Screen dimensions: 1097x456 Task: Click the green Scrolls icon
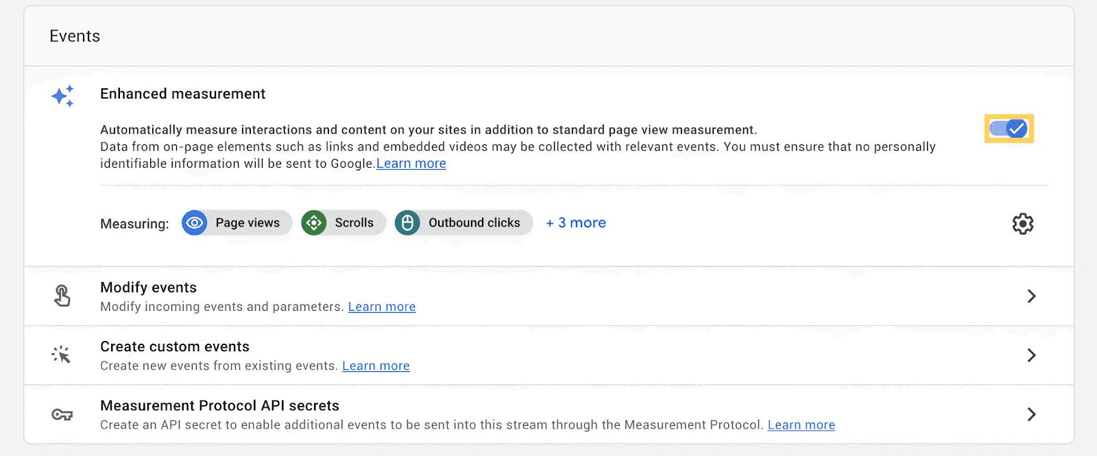[314, 223]
